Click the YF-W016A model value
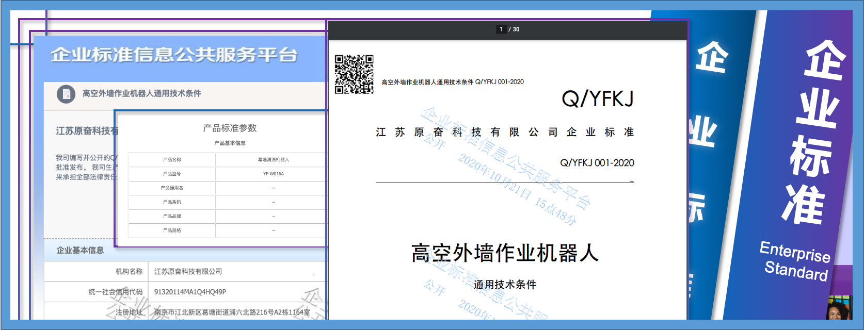Viewport: 864px width, 330px height. 274,174
